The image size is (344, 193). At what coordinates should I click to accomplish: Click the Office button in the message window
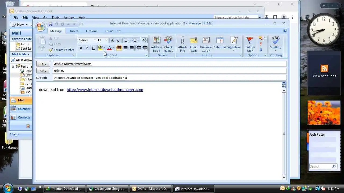40,27
